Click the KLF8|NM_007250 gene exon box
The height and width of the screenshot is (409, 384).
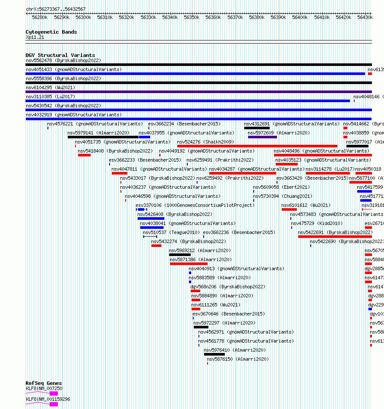[x=54, y=393]
